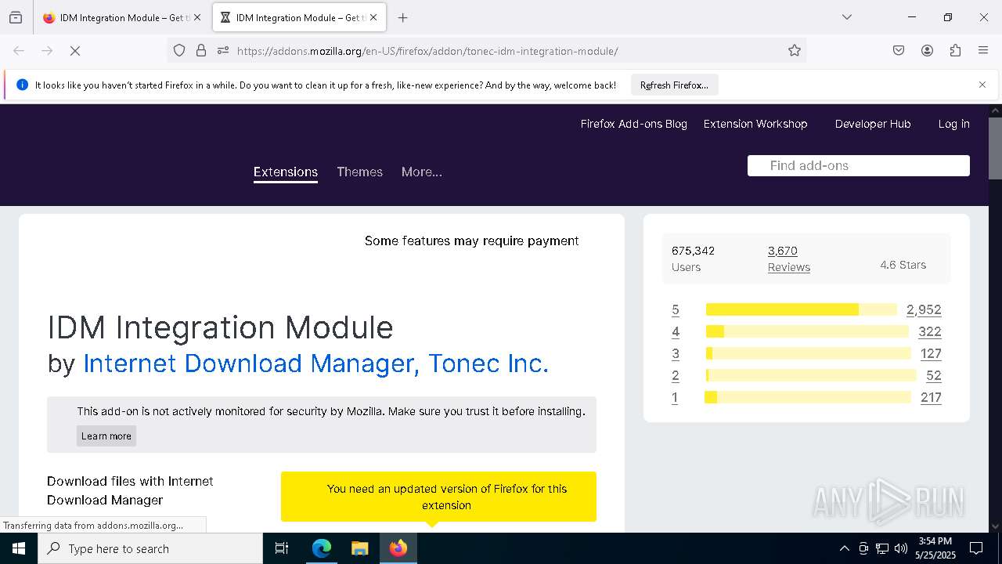Click the Learn more button
1002x564 pixels.
(106, 436)
